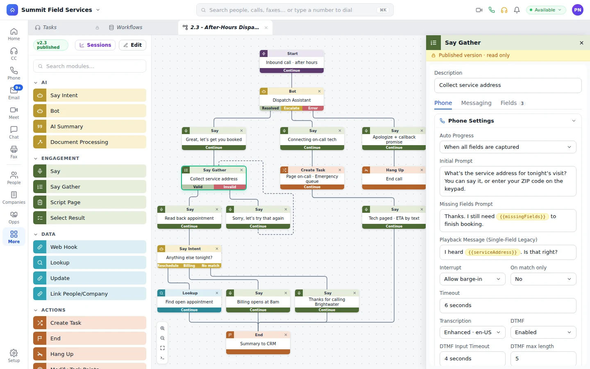Click the orange headphones icon in top bar

click(504, 10)
